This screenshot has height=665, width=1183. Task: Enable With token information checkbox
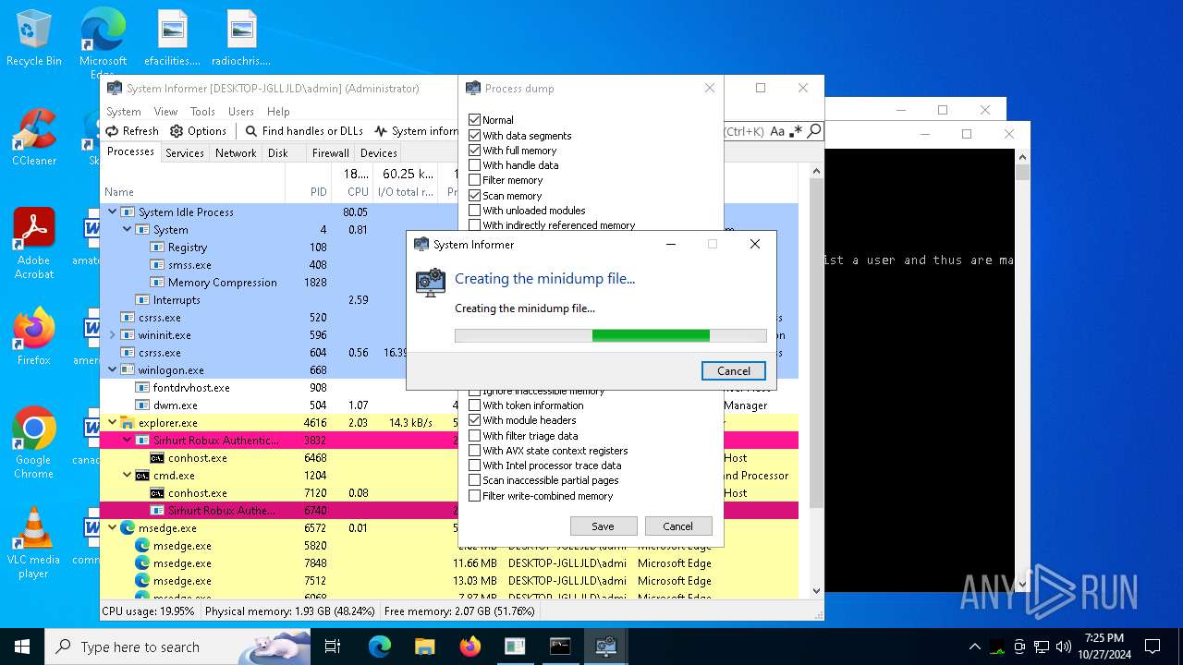coord(474,405)
